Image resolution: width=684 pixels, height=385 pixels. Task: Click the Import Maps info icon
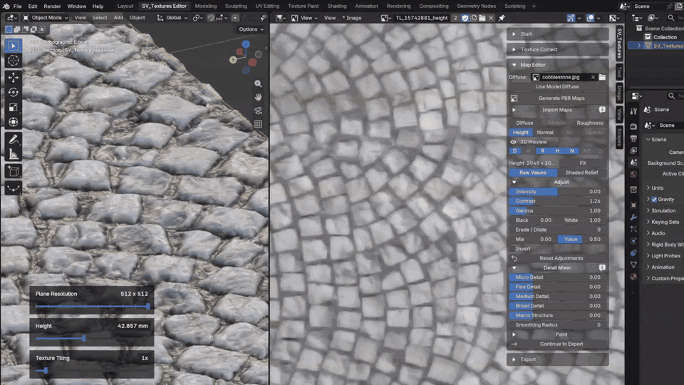[x=602, y=110]
